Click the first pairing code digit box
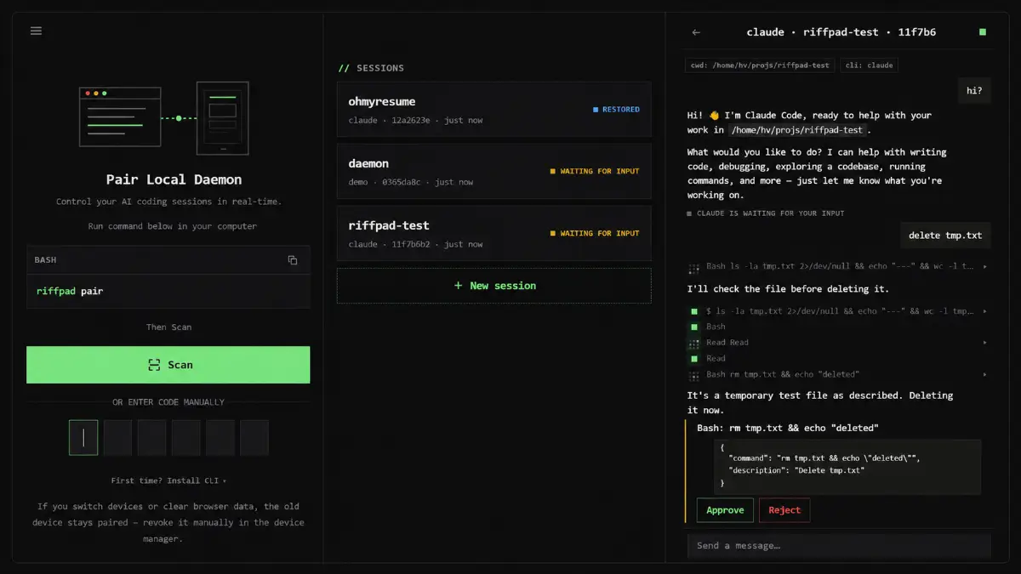The height and width of the screenshot is (574, 1021). [x=83, y=438]
